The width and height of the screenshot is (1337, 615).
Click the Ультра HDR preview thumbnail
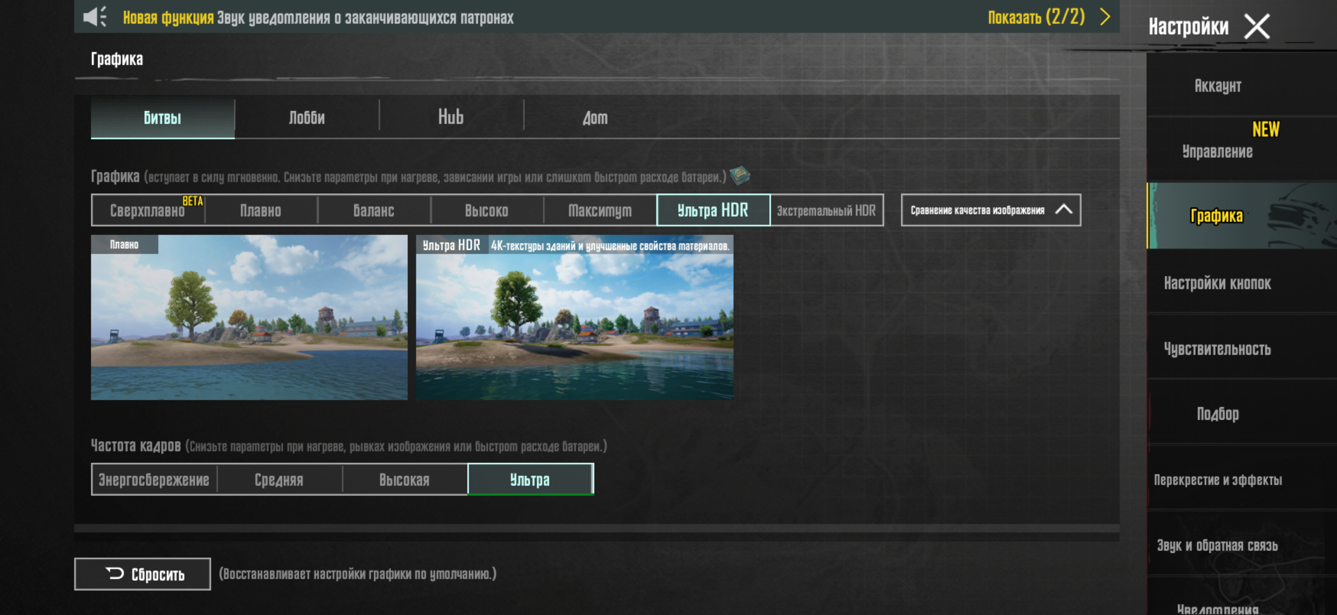pos(574,318)
